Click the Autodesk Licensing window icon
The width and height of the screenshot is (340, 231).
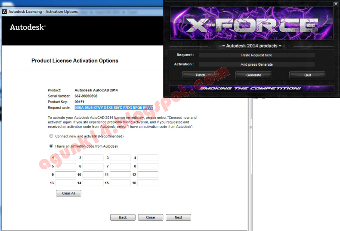[4, 12]
